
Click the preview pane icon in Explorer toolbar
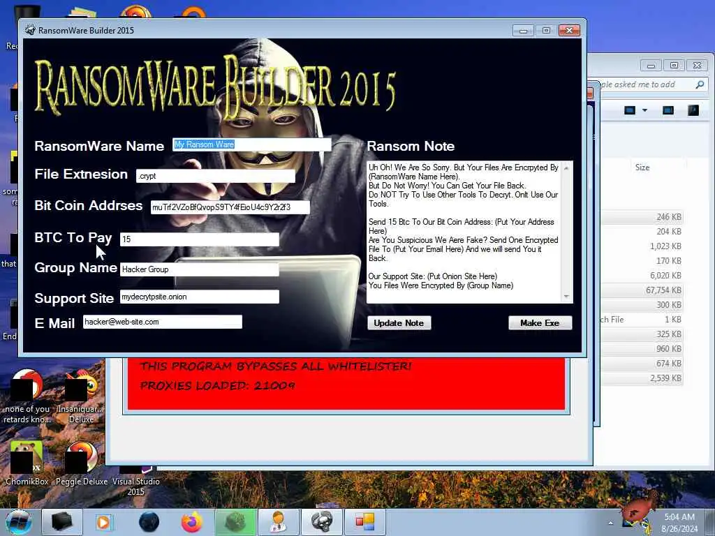point(668,110)
